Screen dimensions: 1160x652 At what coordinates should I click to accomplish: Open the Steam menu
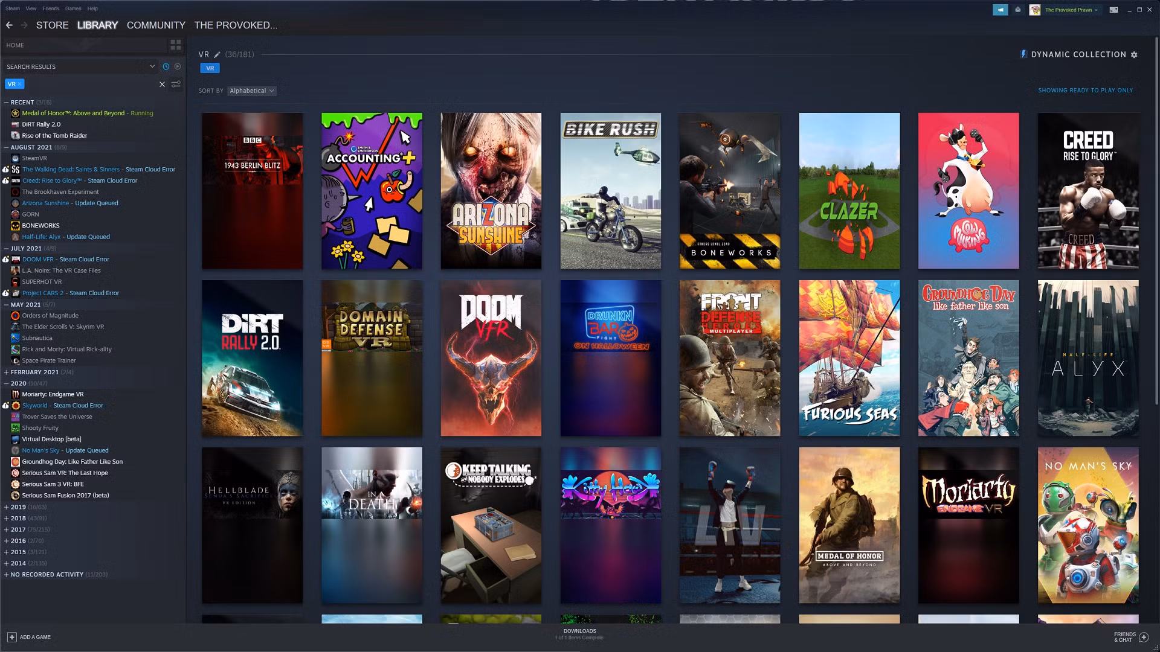coord(13,8)
